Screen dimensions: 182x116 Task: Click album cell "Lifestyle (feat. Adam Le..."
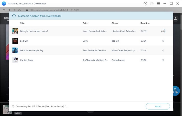(x=124, y=31)
